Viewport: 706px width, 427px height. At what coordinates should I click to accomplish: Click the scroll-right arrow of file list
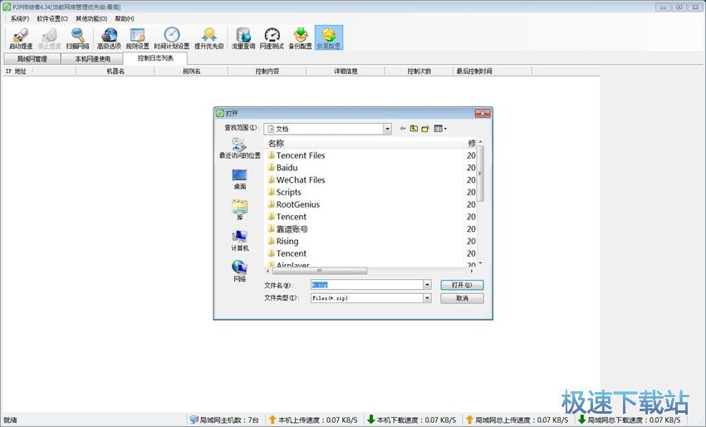point(472,271)
